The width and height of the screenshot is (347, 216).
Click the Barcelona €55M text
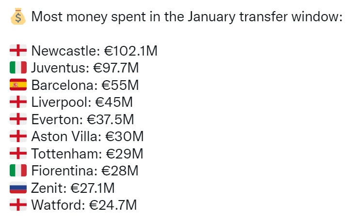[85, 85]
